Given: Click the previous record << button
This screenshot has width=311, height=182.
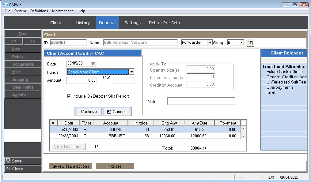Looking at the screenshot, I should click(14, 41).
